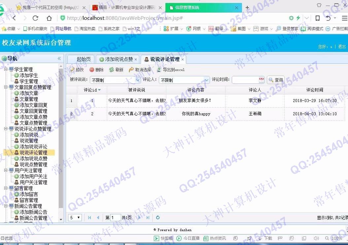
Task: Enable 阅读模式 reading mode
Action: click(312, 29)
